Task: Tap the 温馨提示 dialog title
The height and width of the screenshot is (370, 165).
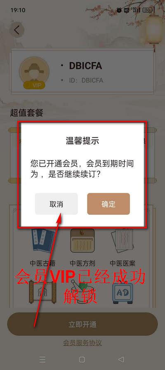Action: [82, 141]
